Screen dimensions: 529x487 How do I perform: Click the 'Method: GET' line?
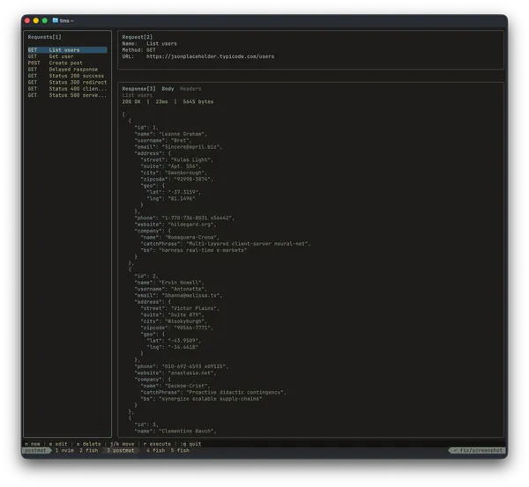click(138, 50)
